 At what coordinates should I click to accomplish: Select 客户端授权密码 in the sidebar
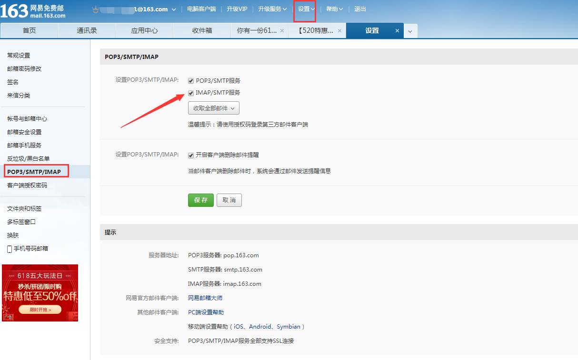(x=28, y=185)
